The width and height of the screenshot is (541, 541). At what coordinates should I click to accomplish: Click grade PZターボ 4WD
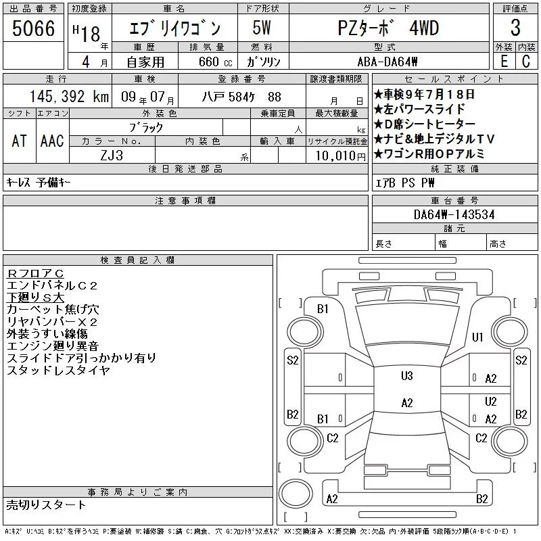coord(388,28)
